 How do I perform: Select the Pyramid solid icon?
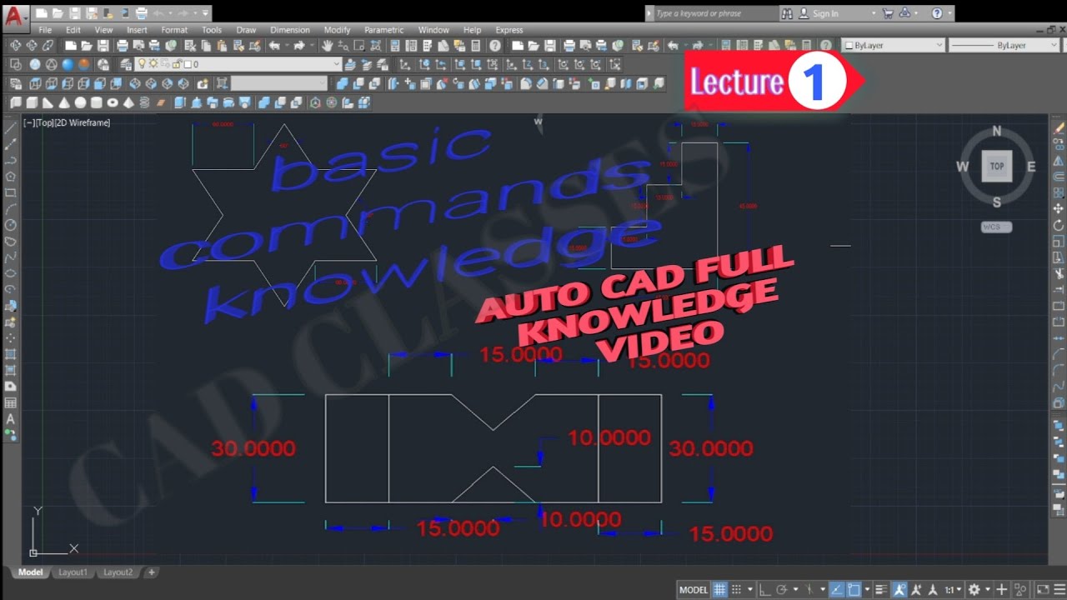128,102
